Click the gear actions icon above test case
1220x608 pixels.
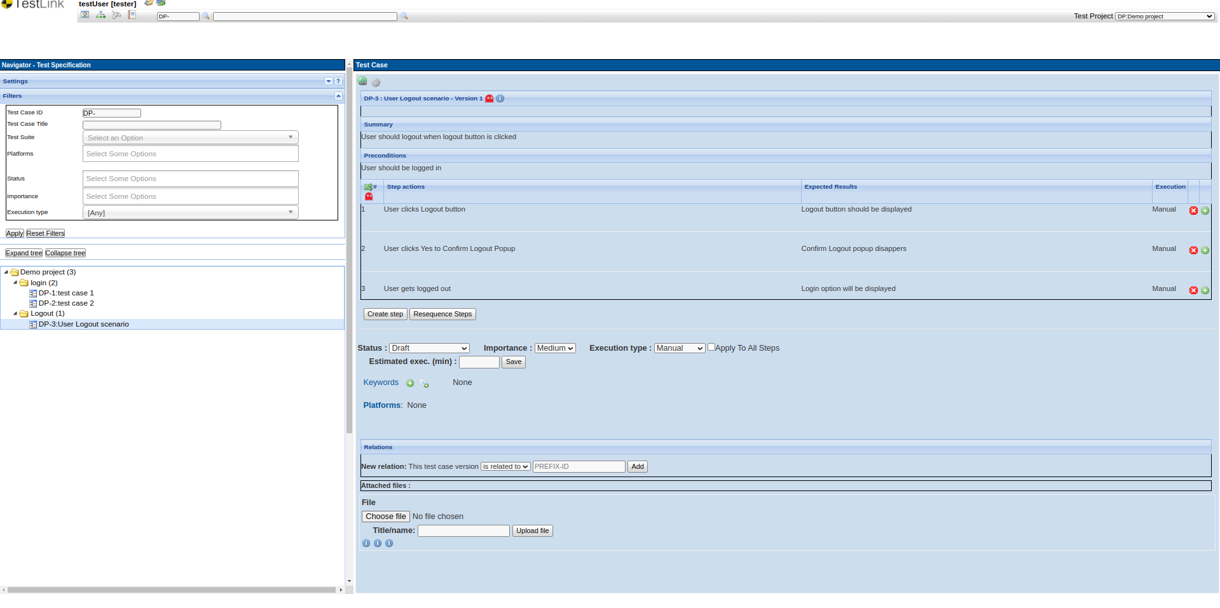[376, 83]
